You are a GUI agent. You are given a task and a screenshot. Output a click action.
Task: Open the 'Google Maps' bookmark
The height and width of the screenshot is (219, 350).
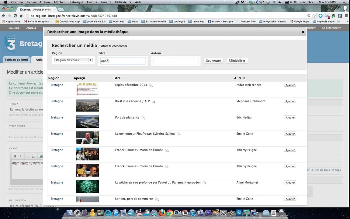click(x=299, y=22)
